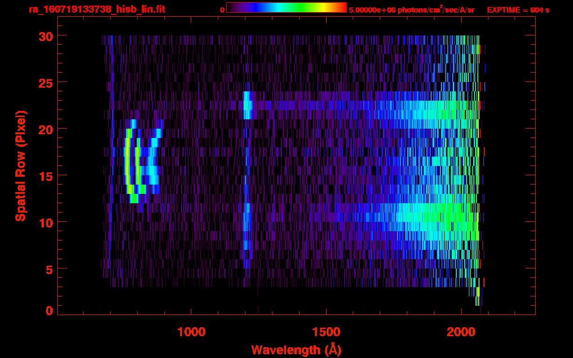Click the 10 tick label on the row axis
Viewport: 573px width, 358px height.
45,222
